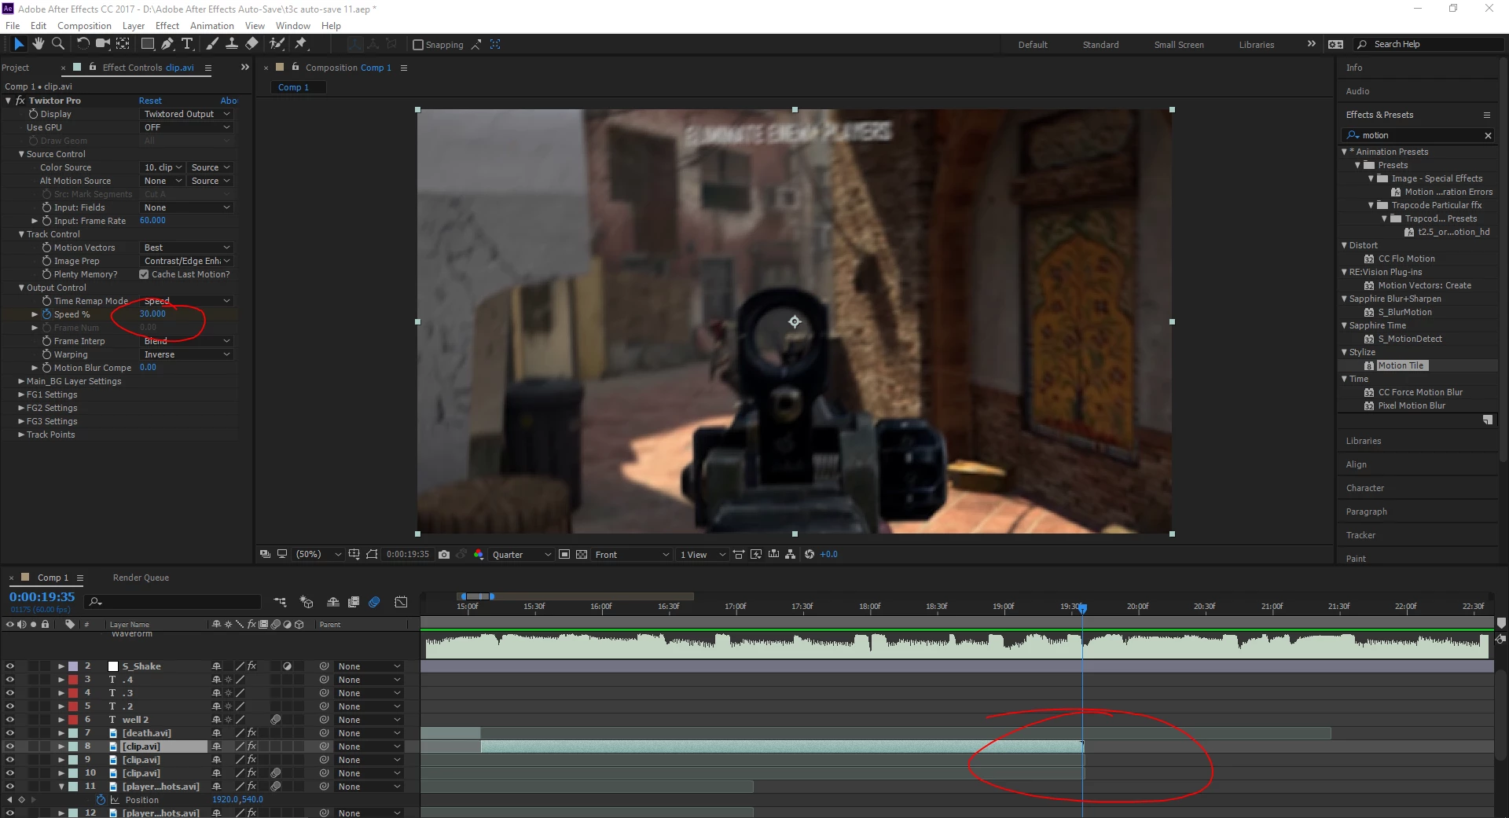The width and height of the screenshot is (1509, 818).
Task: Select the Zoom magnifier tool
Action: click(57, 44)
